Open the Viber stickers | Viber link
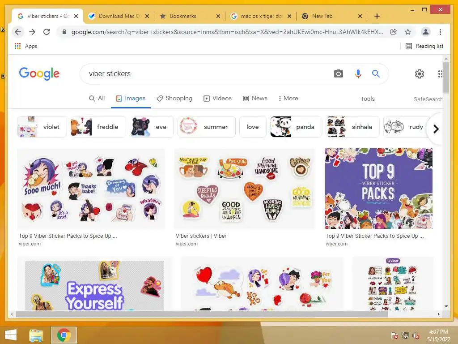458x344 pixels. (x=201, y=236)
